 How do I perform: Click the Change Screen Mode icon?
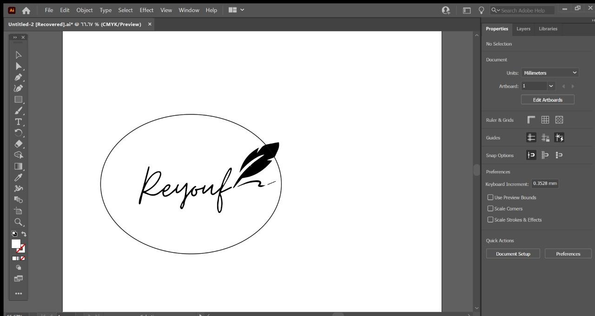click(19, 279)
